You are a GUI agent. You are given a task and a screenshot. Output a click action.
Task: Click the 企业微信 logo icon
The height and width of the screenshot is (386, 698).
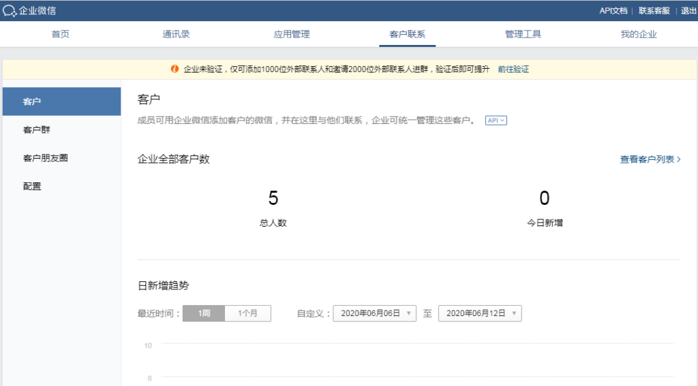click(x=10, y=10)
